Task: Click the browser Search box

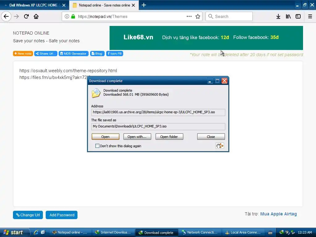Action: pos(229,16)
